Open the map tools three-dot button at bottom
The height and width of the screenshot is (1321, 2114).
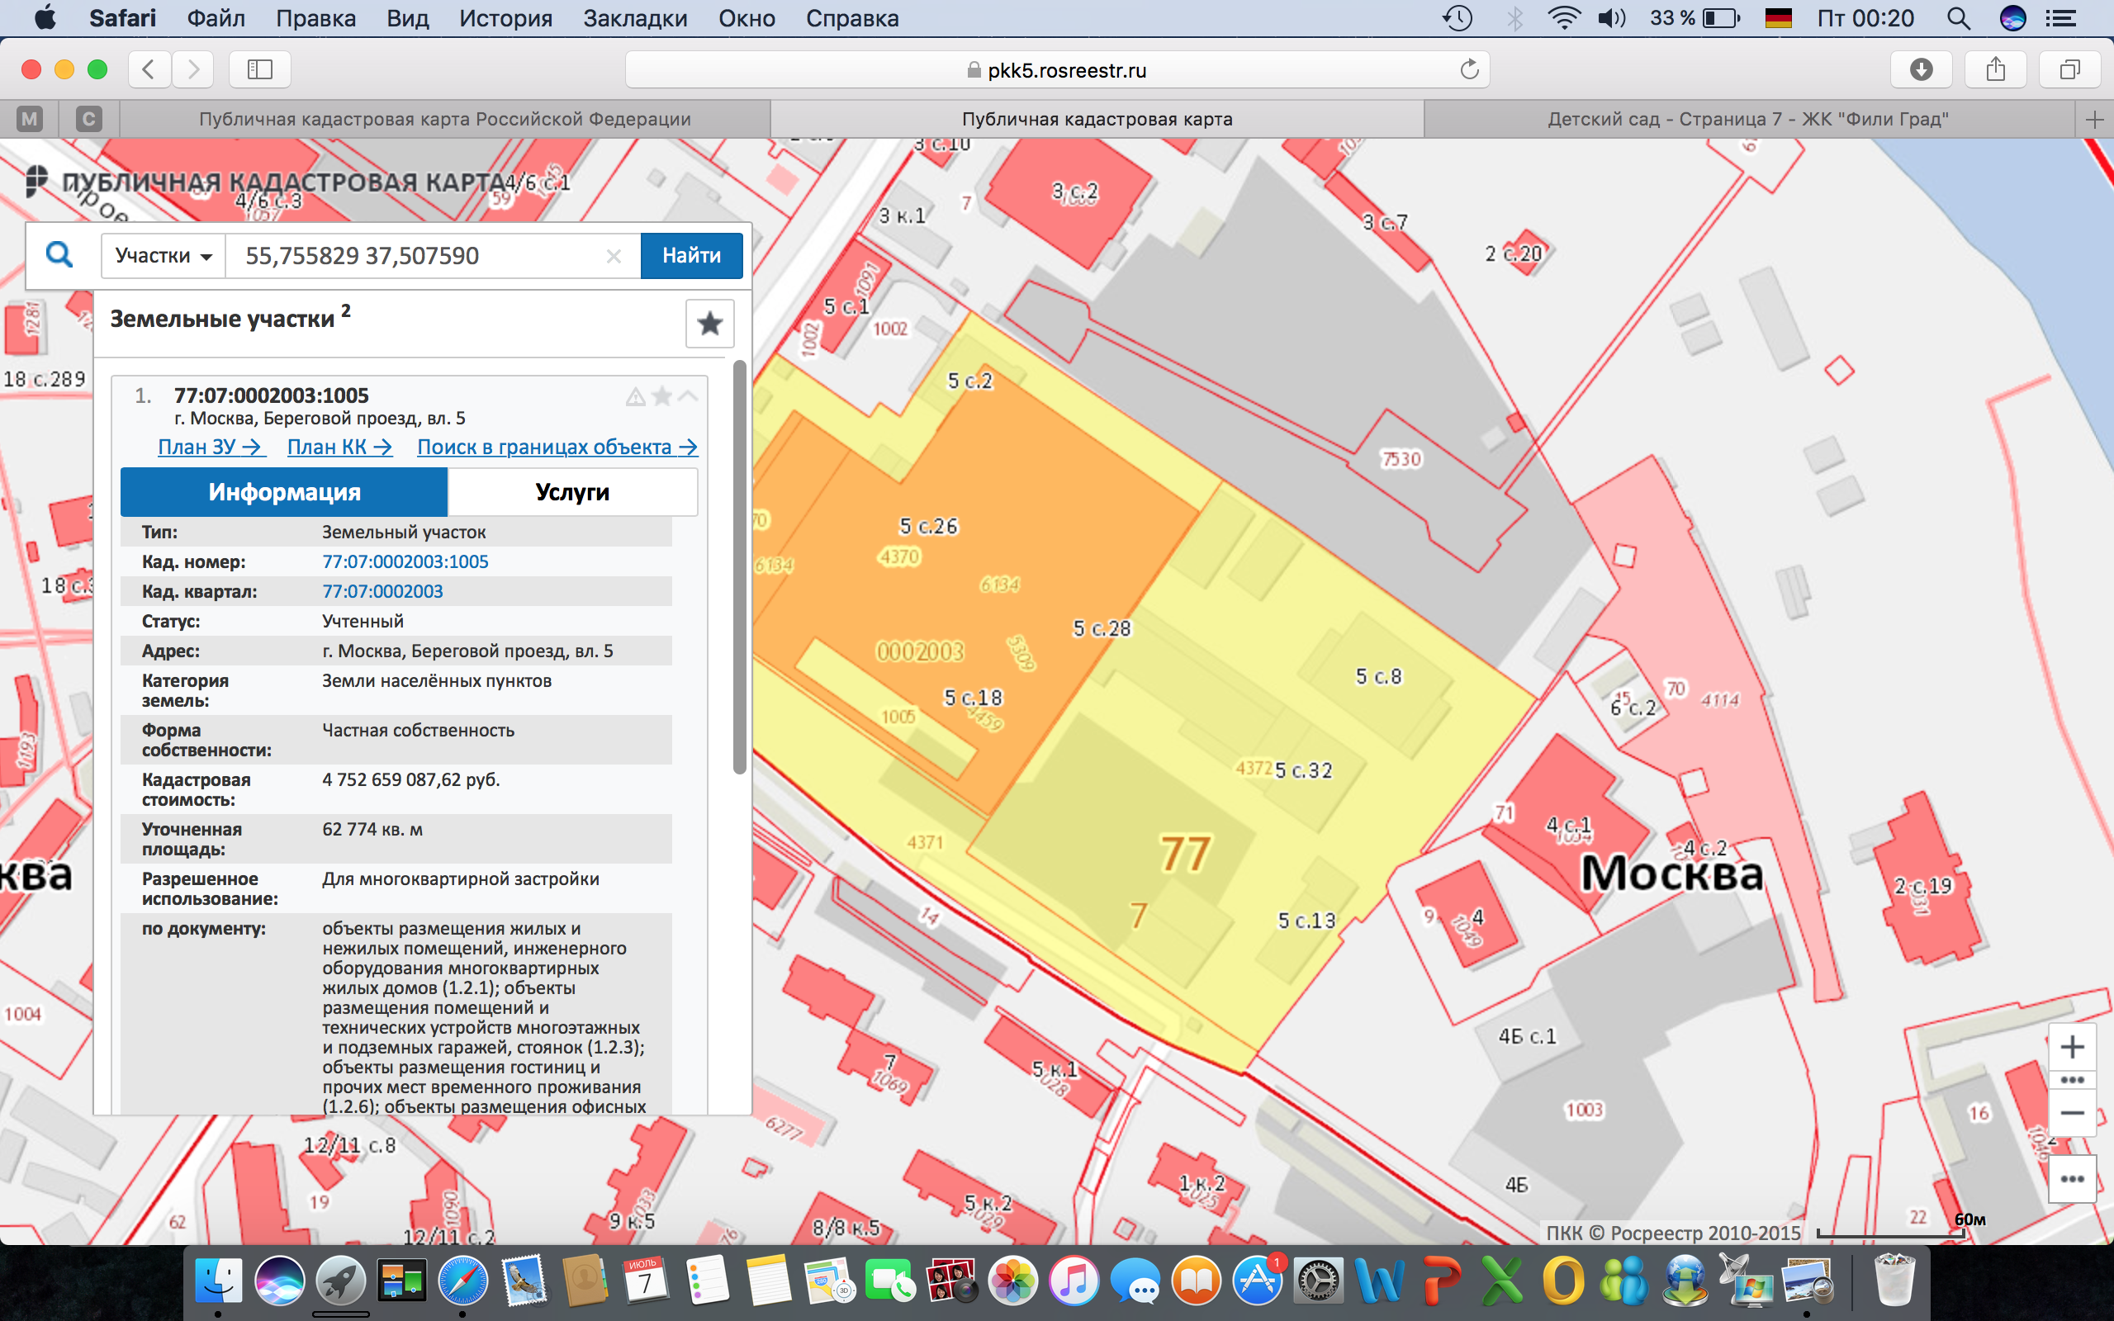(x=2072, y=1180)
